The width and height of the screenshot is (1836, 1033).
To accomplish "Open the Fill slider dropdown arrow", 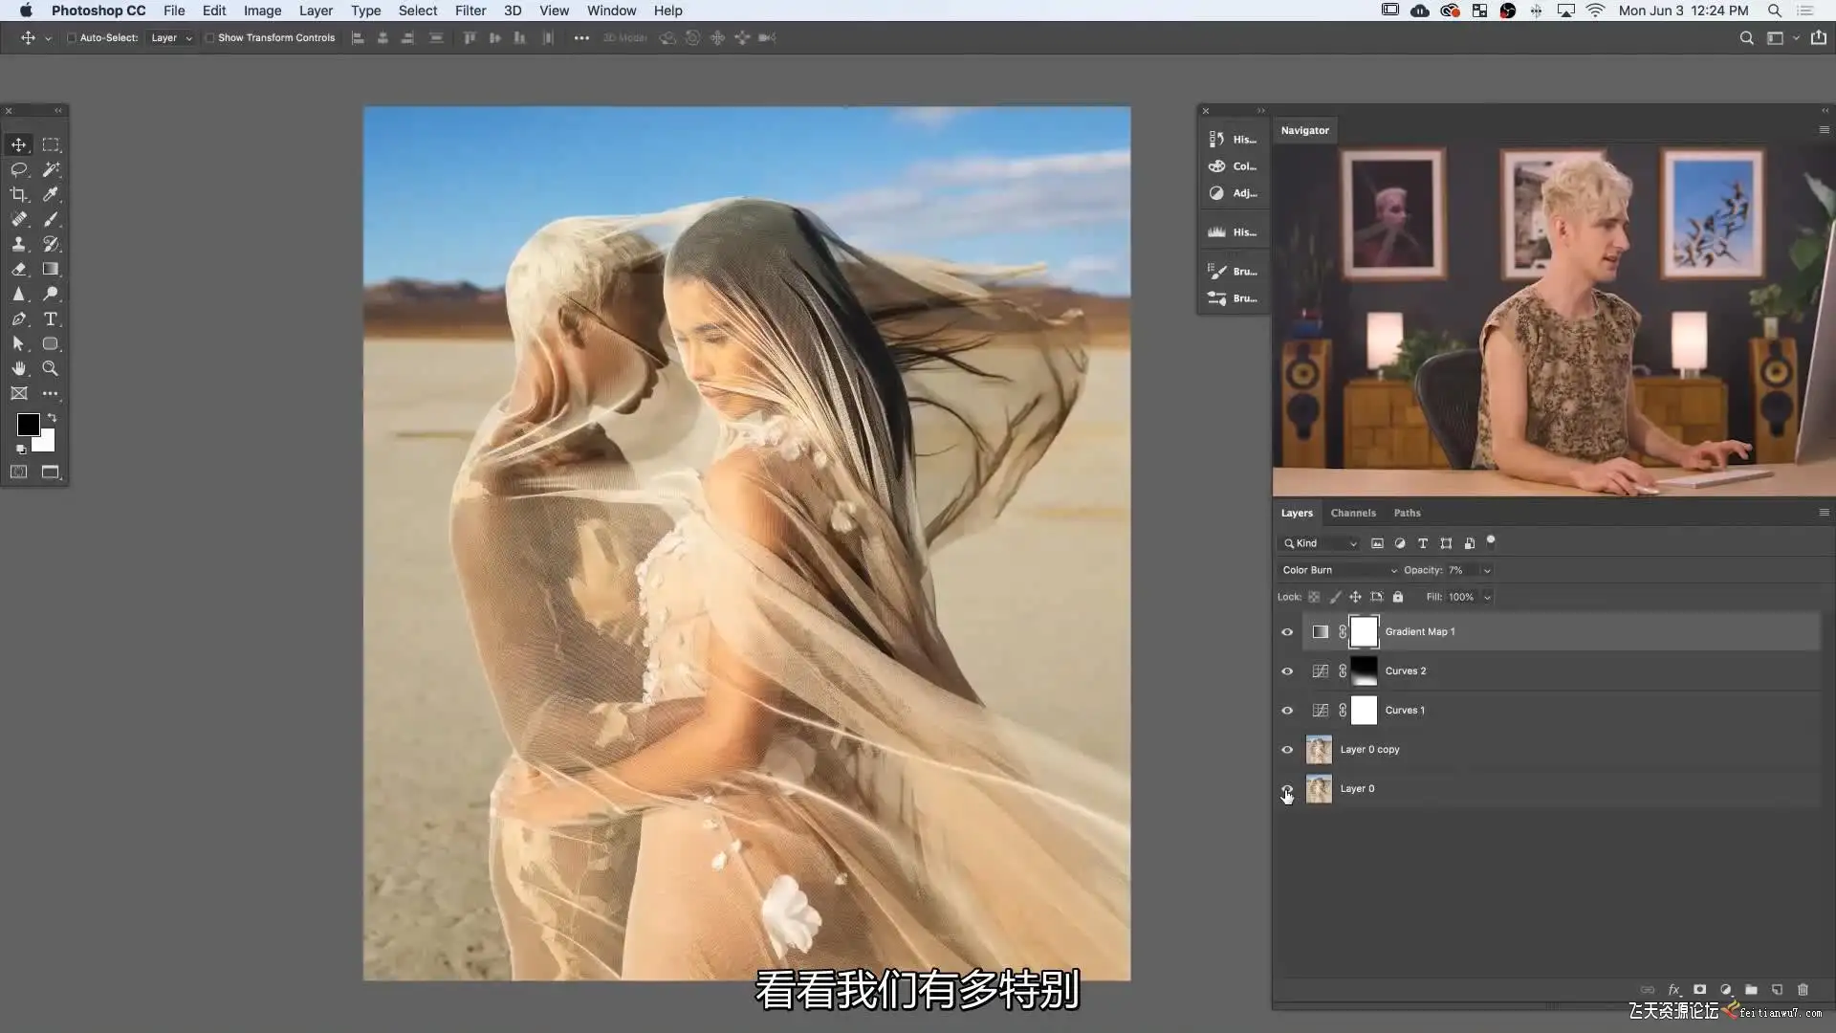I will pyautogui.click(x=1487, y=597).
